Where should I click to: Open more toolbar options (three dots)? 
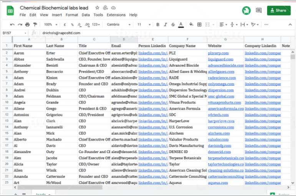coord(266,24)
